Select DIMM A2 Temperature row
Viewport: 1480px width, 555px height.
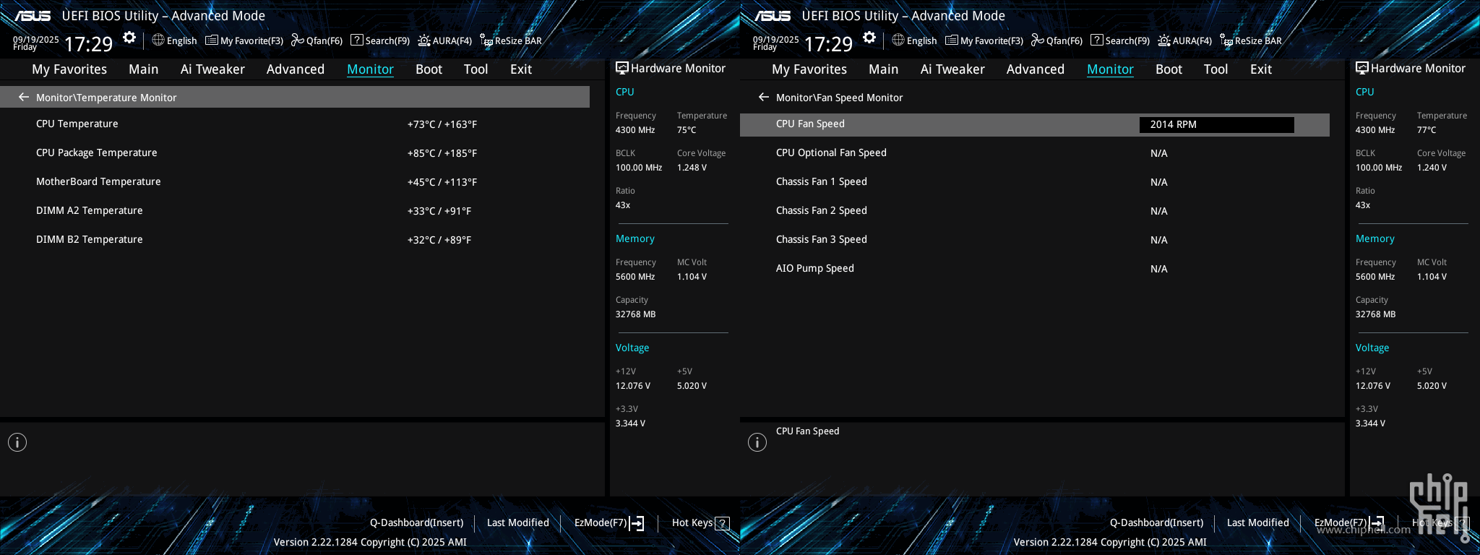point(295,211)
